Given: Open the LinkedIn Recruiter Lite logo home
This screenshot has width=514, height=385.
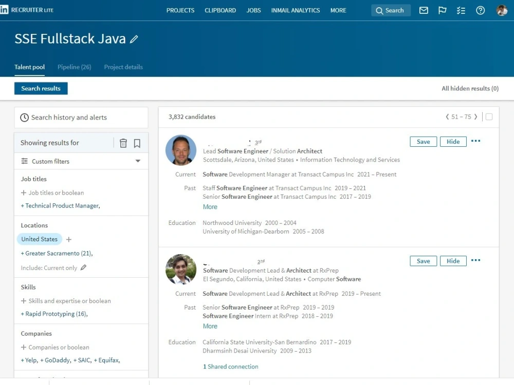Looking at the screenshot, I should [27, 10].
